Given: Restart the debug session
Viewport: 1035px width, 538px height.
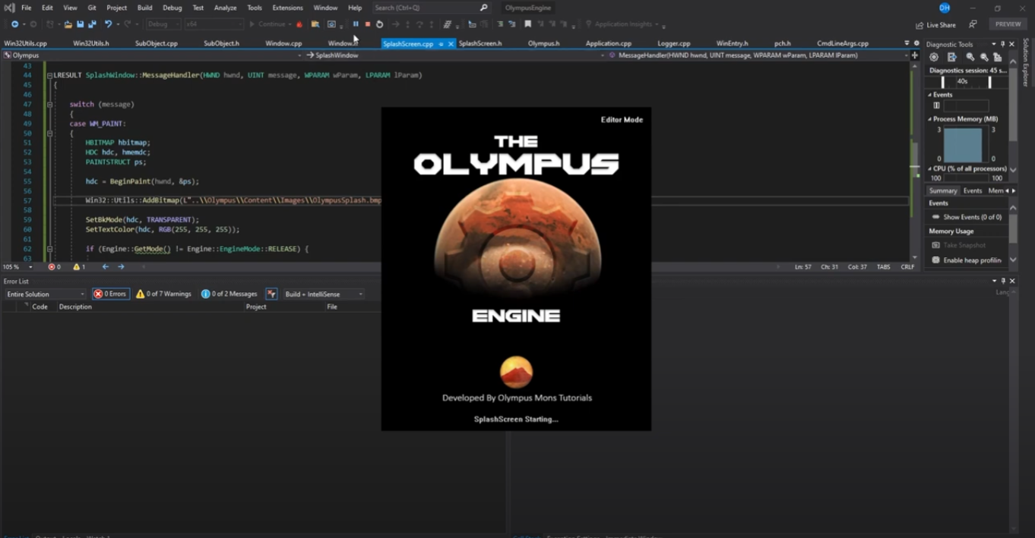Looking at the screenshot, I should coord(380,24).
